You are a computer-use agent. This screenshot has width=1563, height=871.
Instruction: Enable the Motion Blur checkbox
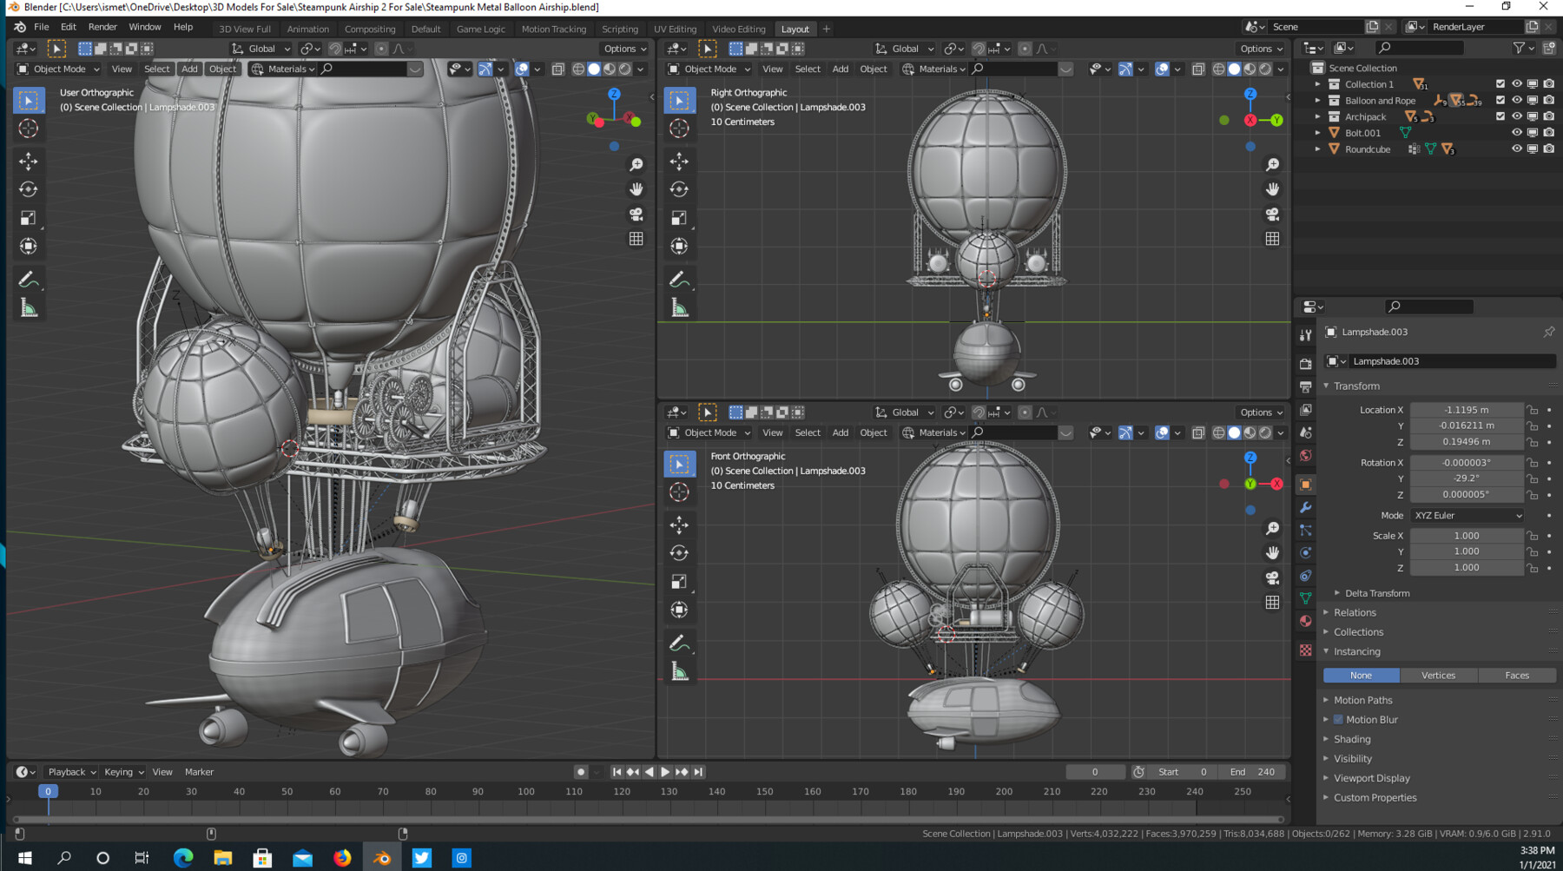tap(1339, 719)
